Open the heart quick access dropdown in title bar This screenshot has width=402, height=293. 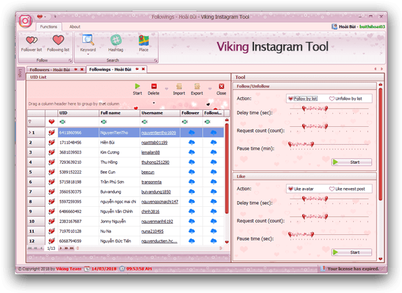pos(42,17)
